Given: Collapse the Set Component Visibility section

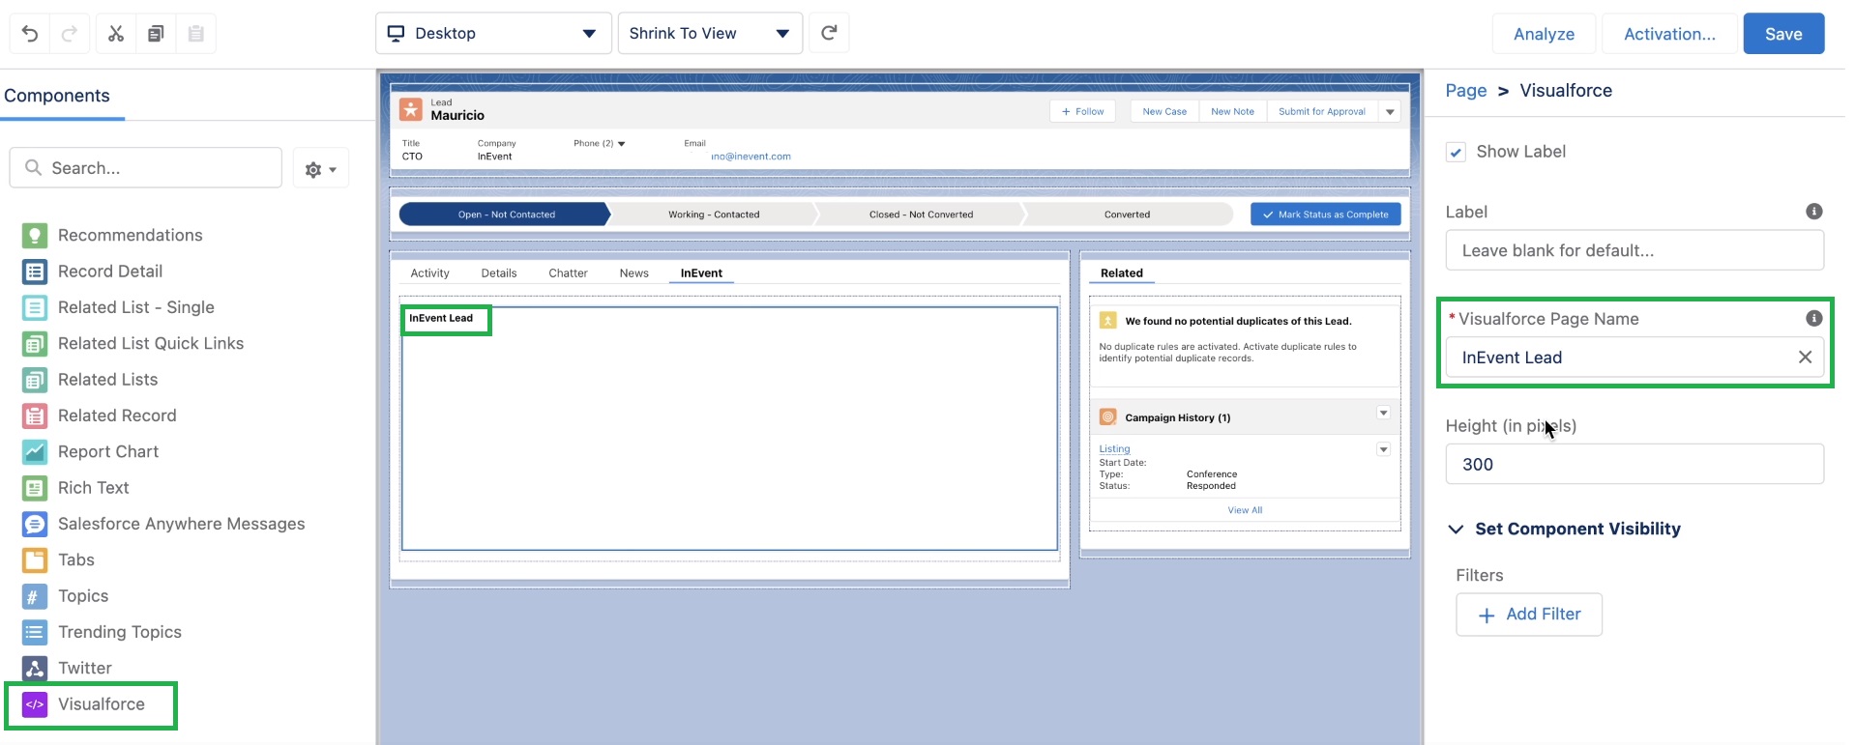Looking at the screenshot, I should (1456, 529).
